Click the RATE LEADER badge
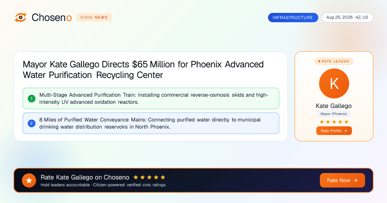387x203 pixels. pyautogui.click(x=334, y=61)
